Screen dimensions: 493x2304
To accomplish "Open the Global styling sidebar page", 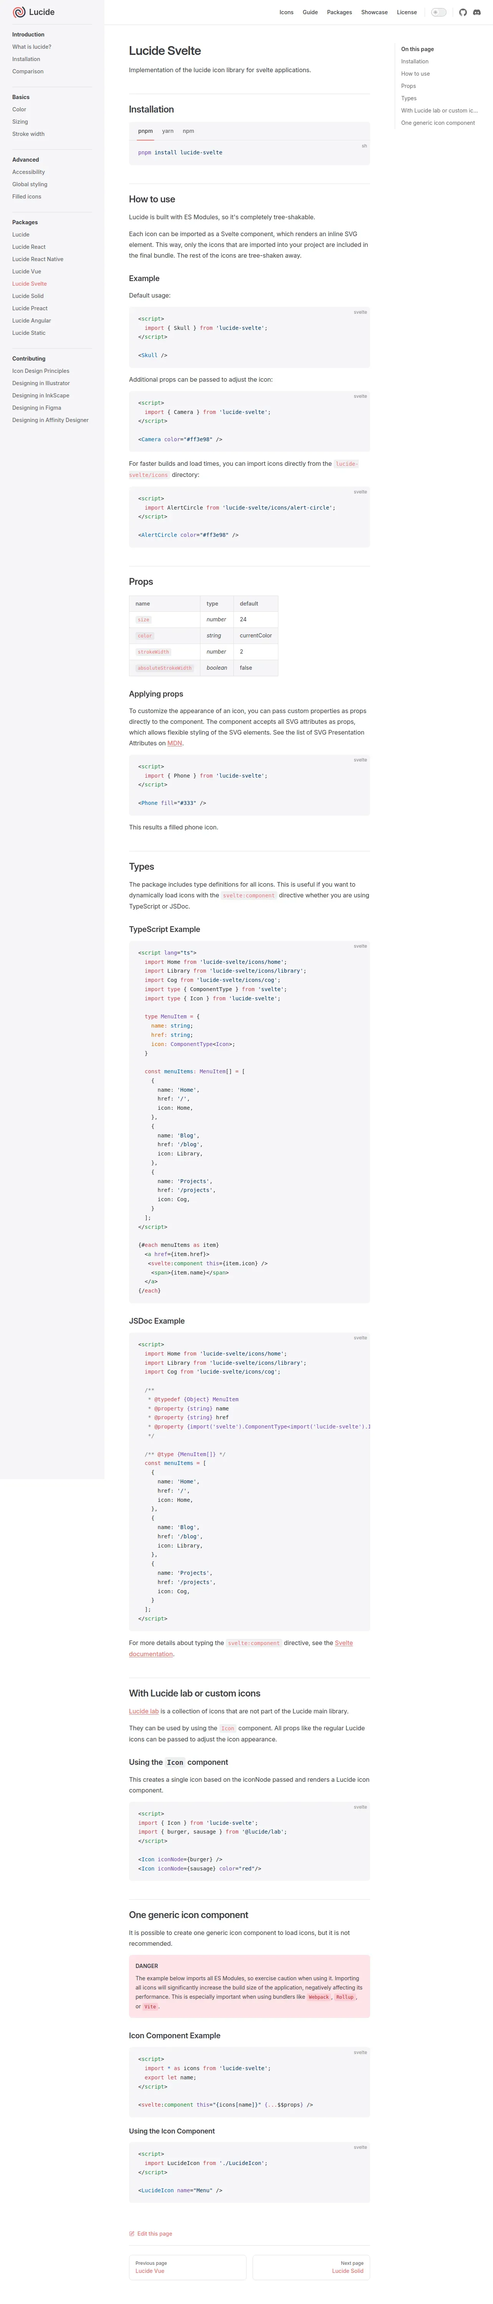I will (x=30, y=184).
